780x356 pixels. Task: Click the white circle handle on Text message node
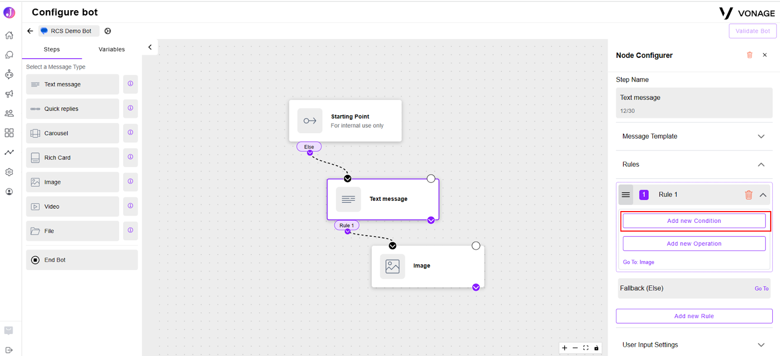431,178
